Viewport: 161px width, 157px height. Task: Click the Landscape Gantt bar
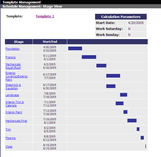(x=124, y=95)
